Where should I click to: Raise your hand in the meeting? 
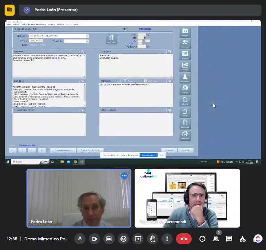(152, 239)
